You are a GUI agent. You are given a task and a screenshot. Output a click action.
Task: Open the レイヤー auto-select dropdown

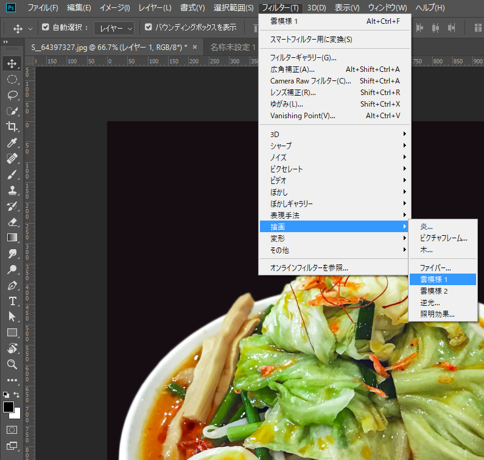[x=114, y=28]
